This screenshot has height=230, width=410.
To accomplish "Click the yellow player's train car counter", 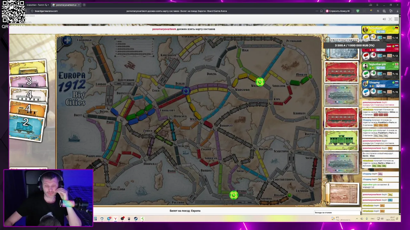I will (366, 38).
